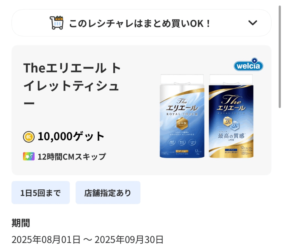Tap the 最高の質感 text on navy package
Viewport: 283px width, 248px height.
click(231, 136)
